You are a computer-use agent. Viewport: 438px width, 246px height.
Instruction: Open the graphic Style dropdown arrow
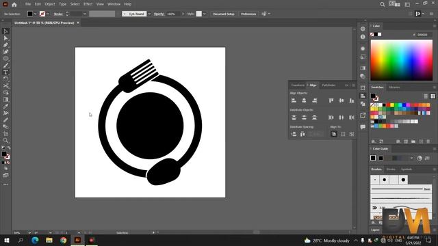point(205,14)
